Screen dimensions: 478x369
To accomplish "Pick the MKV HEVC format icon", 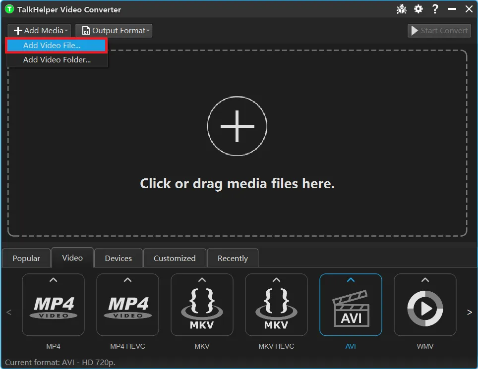I will (276, 308).
